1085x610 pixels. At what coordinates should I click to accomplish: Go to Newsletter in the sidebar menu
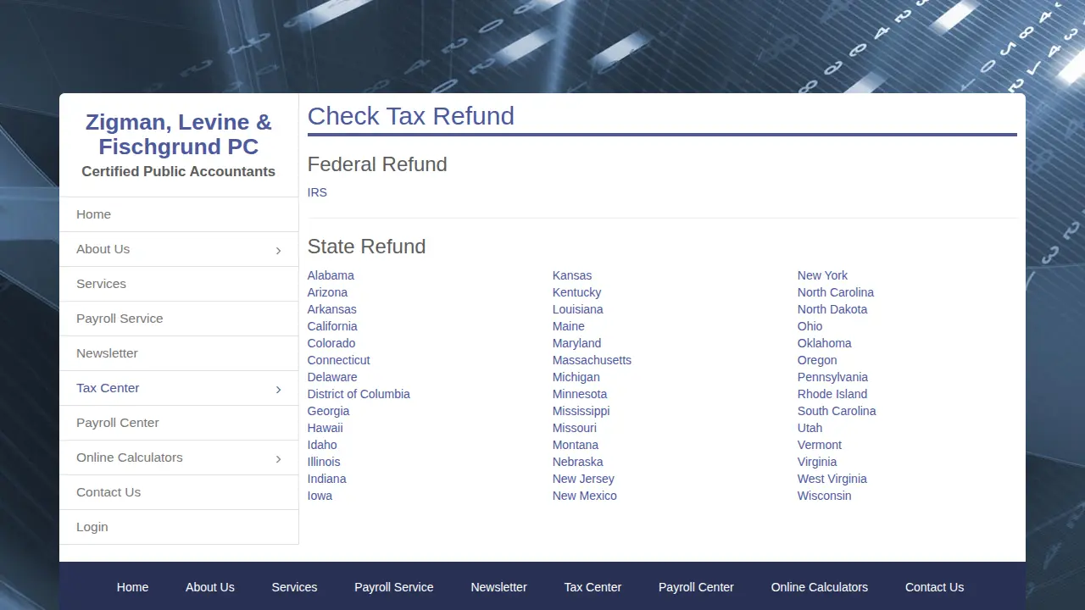(x=179, y=353)
